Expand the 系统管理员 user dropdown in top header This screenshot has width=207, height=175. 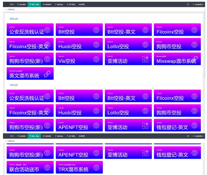pyautogui.click(x=199, y=4)
